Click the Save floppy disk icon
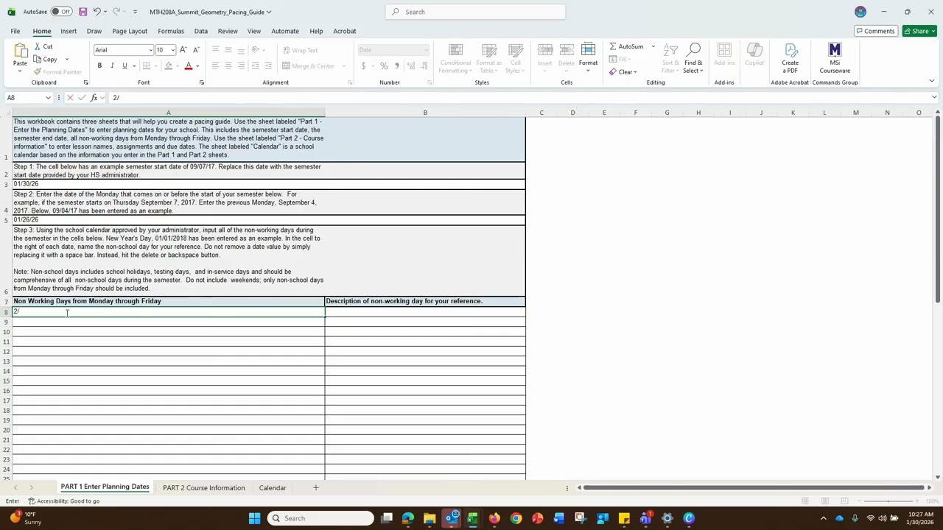The height and width of the screenshot is (530, 943). 83,12
